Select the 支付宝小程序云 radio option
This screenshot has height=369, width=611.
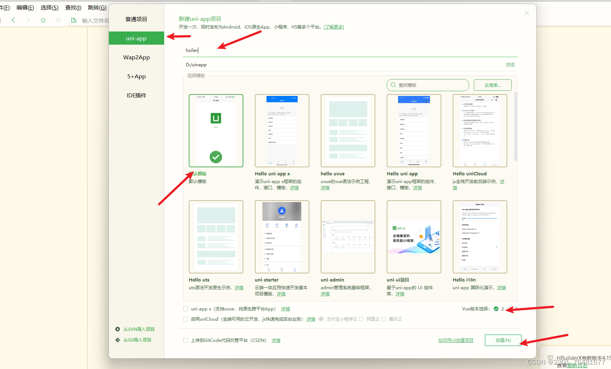pos(321,319)
